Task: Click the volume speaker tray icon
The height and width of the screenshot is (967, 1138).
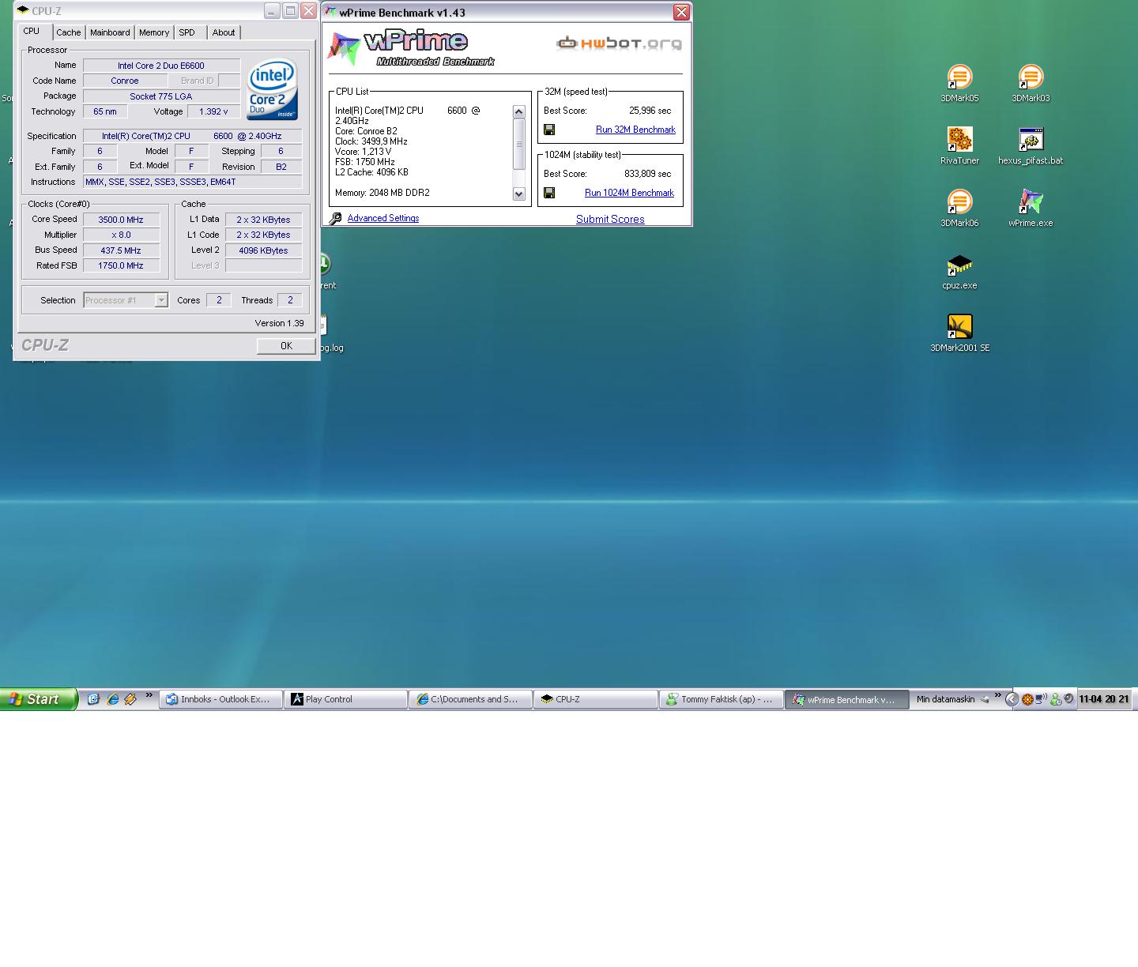Action: (x=1068, y=698)
